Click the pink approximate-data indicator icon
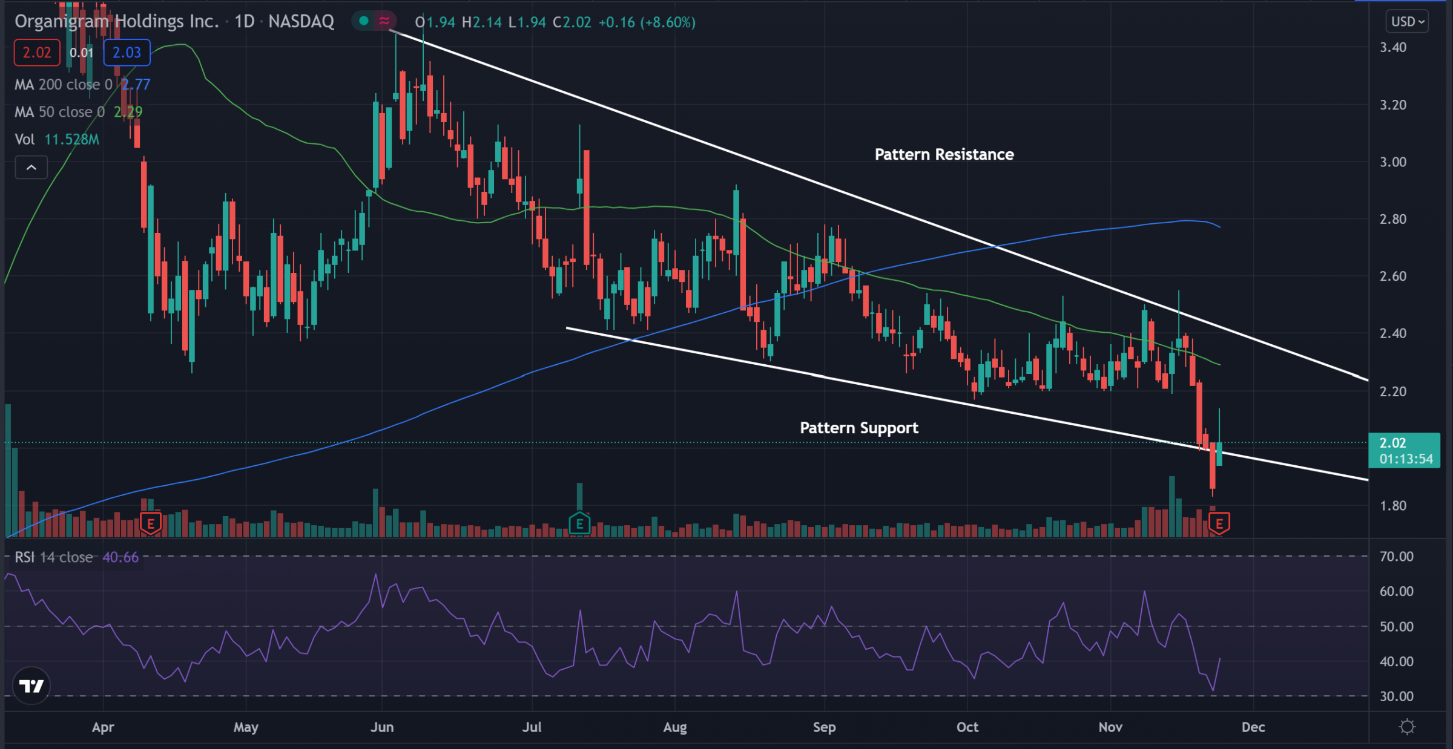The height and width of the screenshot is (749, 1453). click(384, 21)
